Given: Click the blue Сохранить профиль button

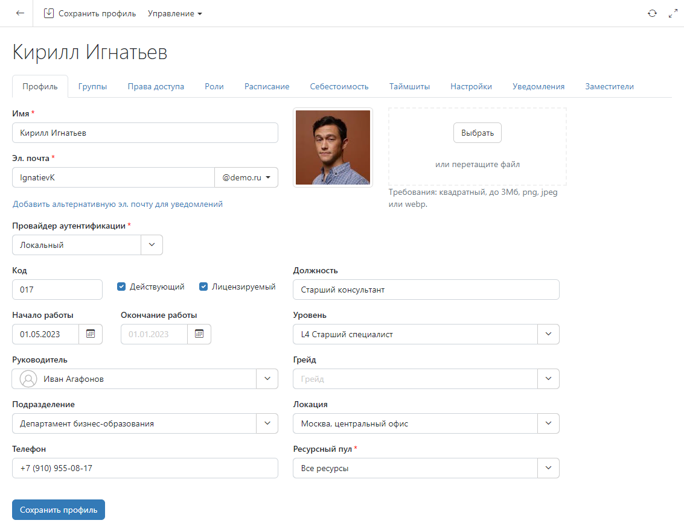Looking at the screenshot, I should (x=59, y=510).
